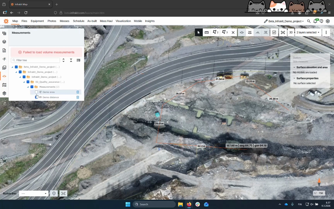Click the expand all tree arrows icon

(63, 60)
